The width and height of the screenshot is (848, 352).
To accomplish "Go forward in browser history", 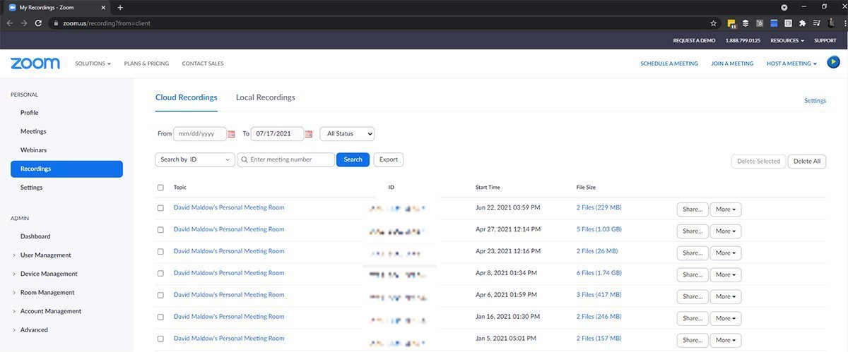I will (24, 23).
